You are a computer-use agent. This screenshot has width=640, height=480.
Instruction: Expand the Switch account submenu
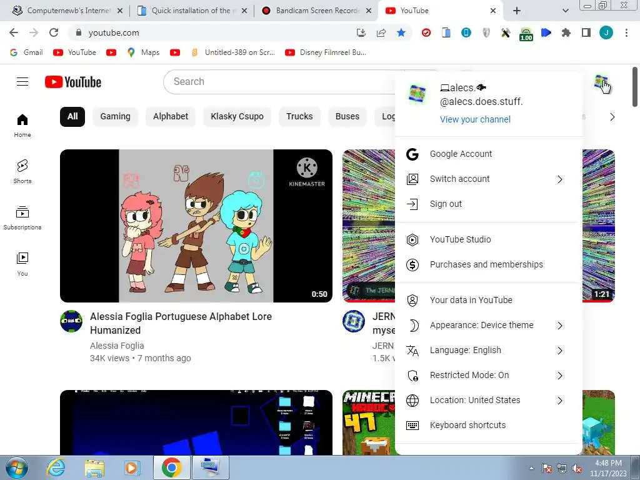559,179
